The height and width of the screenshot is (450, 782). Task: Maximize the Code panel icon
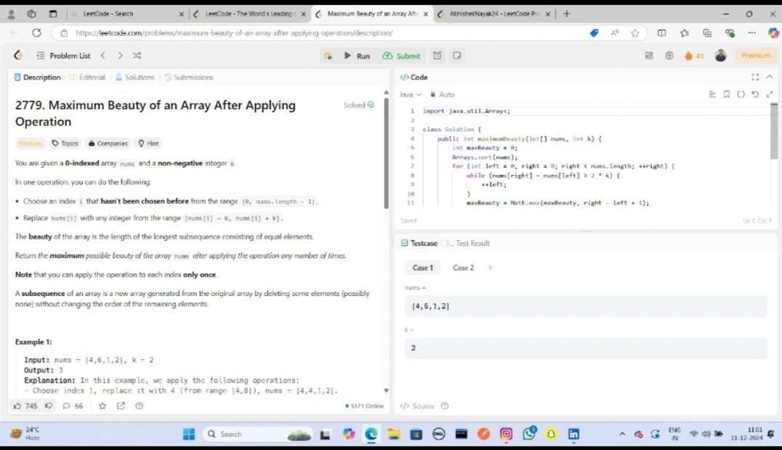point(755,77)
